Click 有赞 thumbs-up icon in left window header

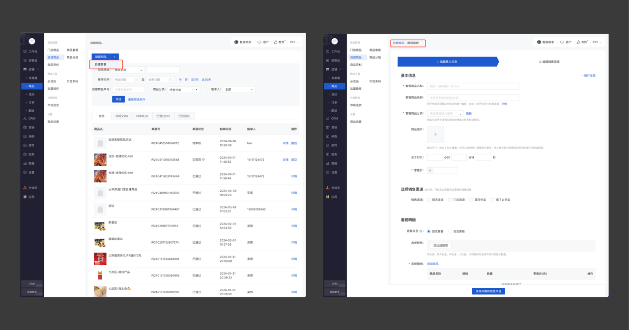[276, 42]
